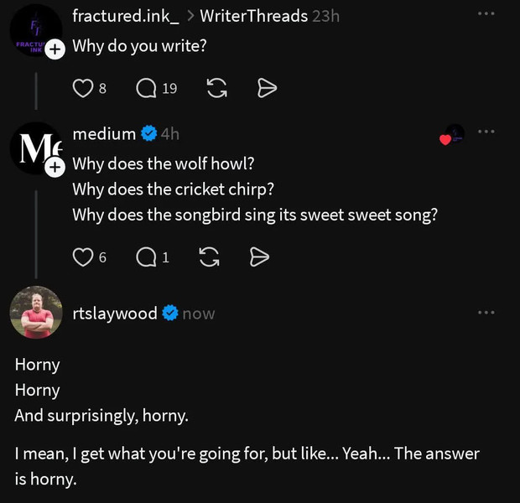Share the fractured.ink_ post
The width and height of the screenshot is (520, 503).
click(267, 88)
